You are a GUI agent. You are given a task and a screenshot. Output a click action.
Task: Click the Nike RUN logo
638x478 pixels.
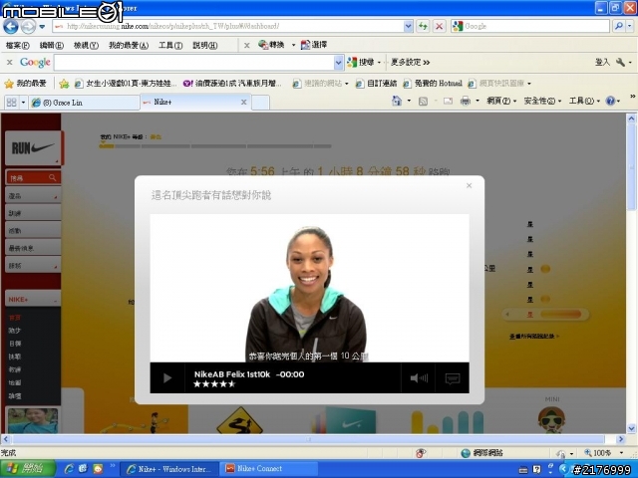click(x=33, y=148)
